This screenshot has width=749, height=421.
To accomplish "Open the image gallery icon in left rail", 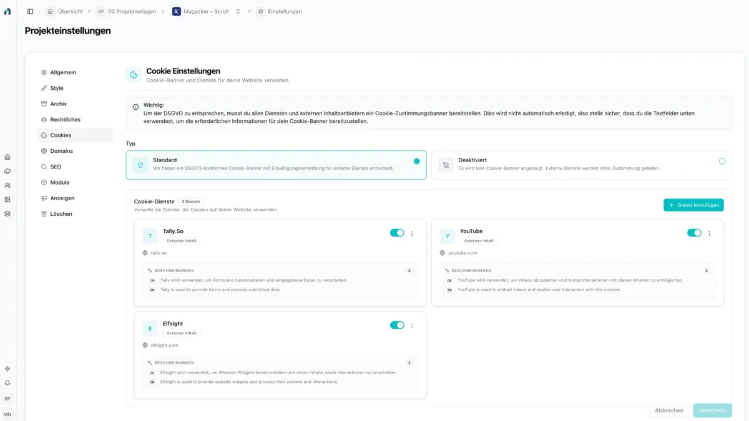I will pyautogui.click(x=7, y=200).
